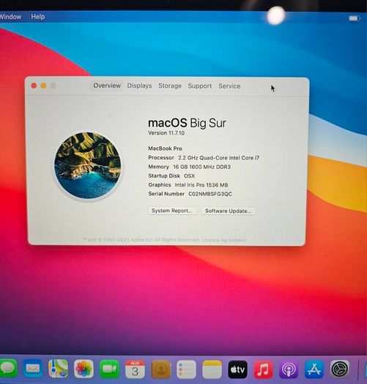Launch Music app in dock
Screen dimensions: 367x384
tap(263, 369)
